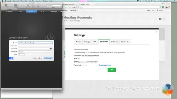Switch to Transmit Favorites connection tab
Image resolution: width=177 pixels, height=99 pixels.
tap(9, 12)
